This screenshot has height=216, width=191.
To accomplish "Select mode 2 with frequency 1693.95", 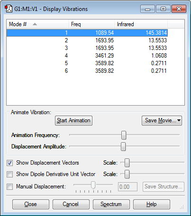I will click(x=87, y=40).
